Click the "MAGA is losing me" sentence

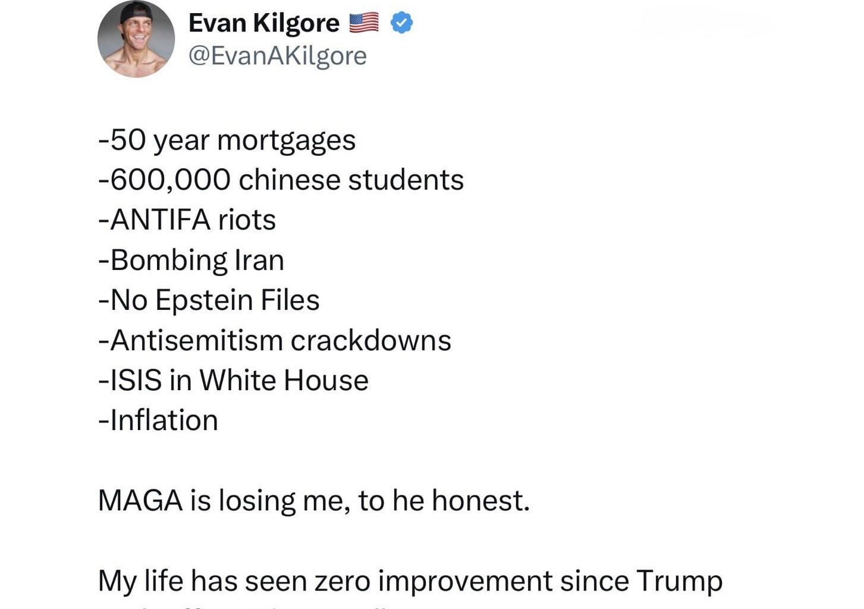pyautogui.click(x=313, y=501)
